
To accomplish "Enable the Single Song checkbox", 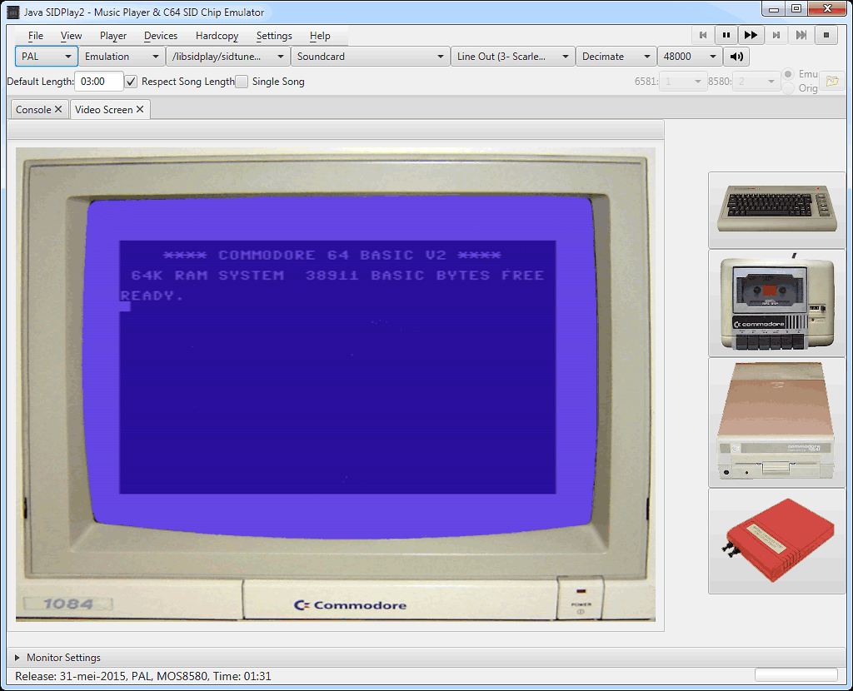I will [x=242, y=82].
